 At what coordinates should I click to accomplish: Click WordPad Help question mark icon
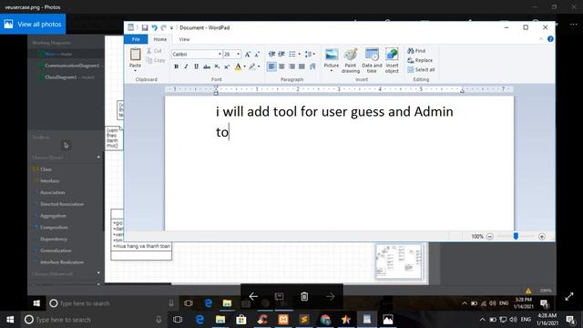(550, 39)
